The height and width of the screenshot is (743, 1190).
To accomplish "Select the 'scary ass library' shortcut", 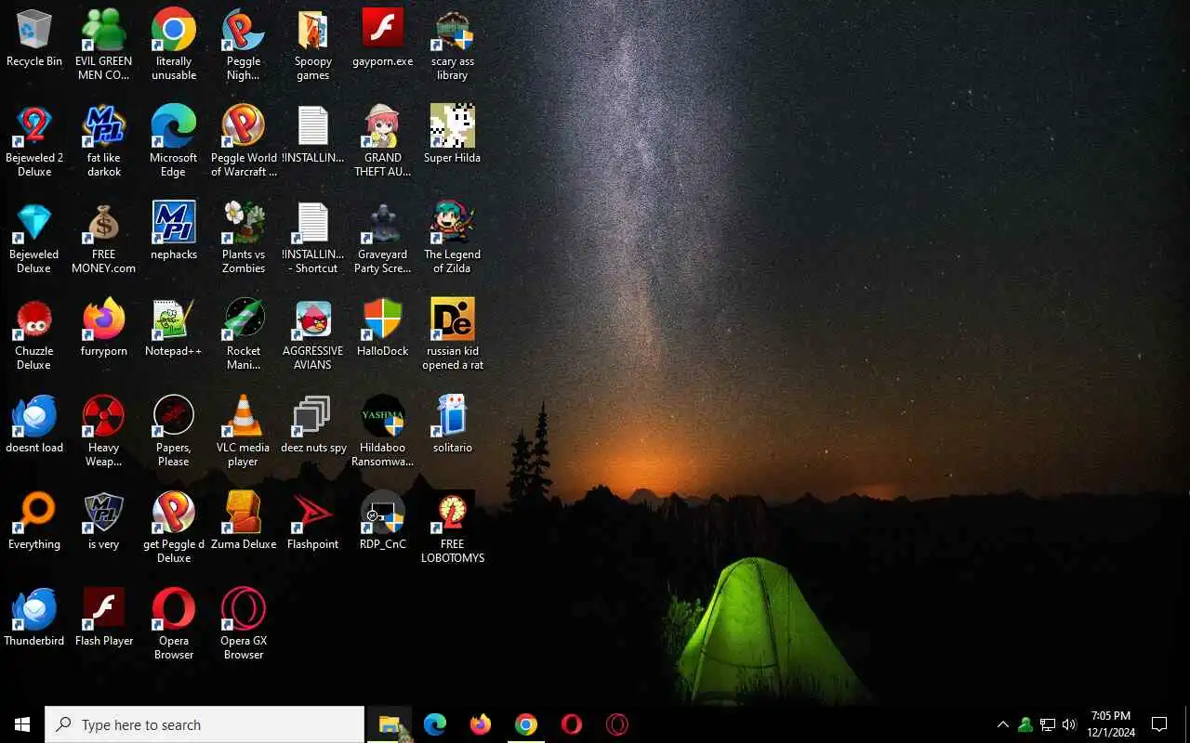I will tap(453, 45).
